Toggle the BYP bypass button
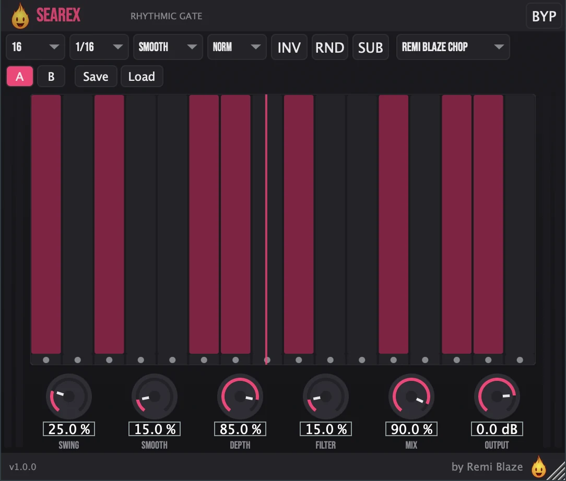This screenshot has height=481, width=566. [x=544, y=16]
